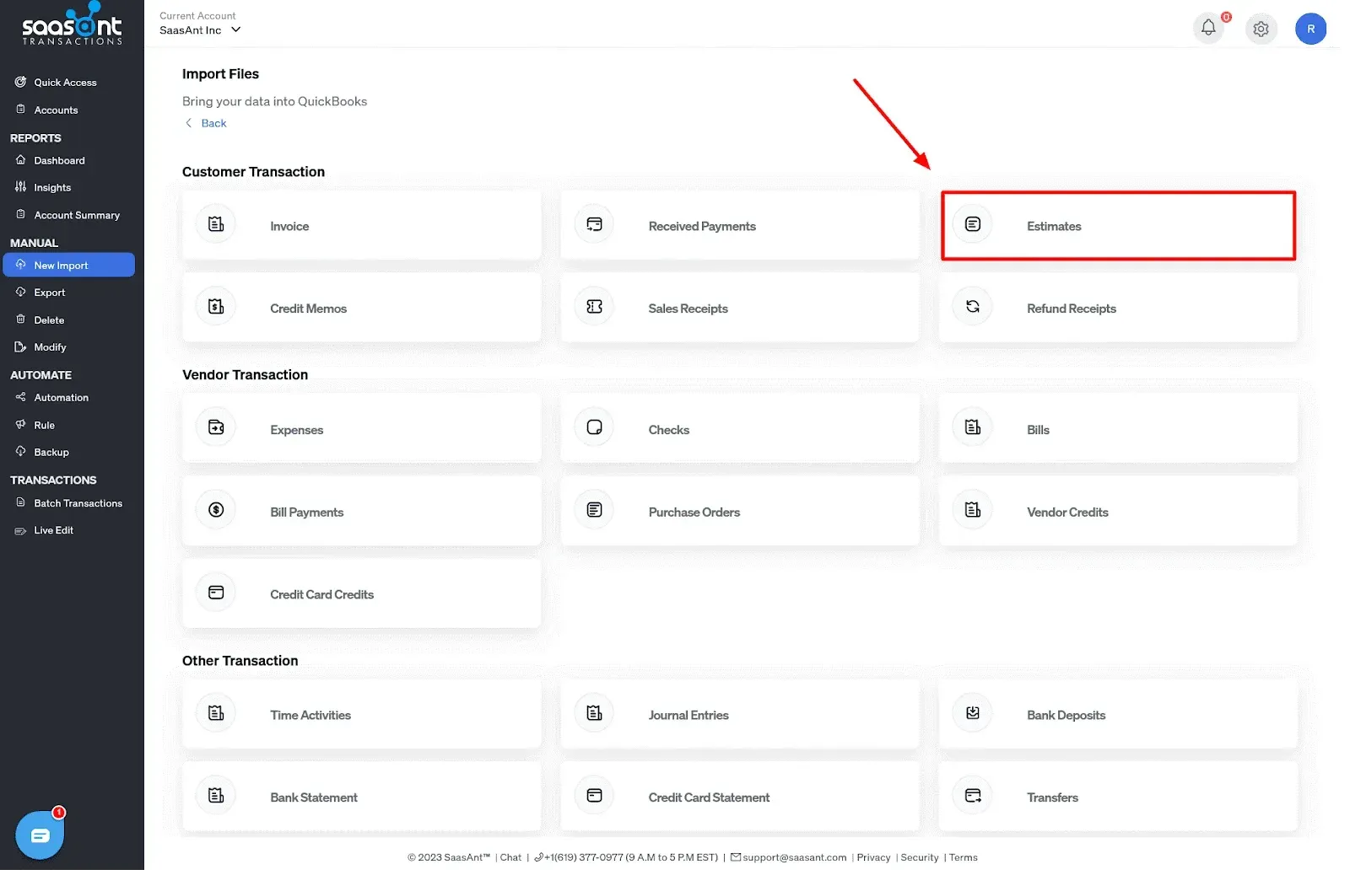Open Delete in sidebar
Viewport: 1350px width, 875px height.
[49, 320]
